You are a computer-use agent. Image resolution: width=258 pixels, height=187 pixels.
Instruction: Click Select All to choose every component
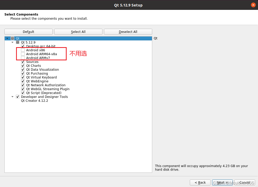coord(78,32)
